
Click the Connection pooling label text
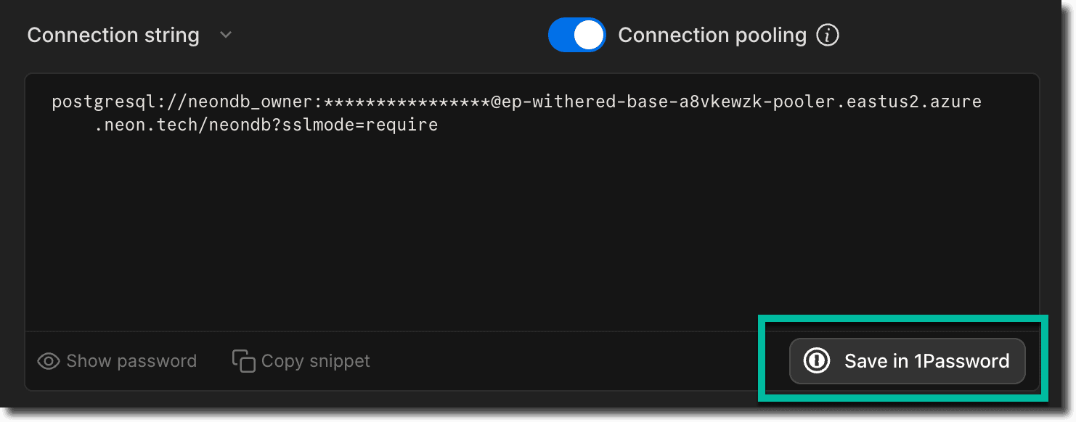[x=712, y=35]
